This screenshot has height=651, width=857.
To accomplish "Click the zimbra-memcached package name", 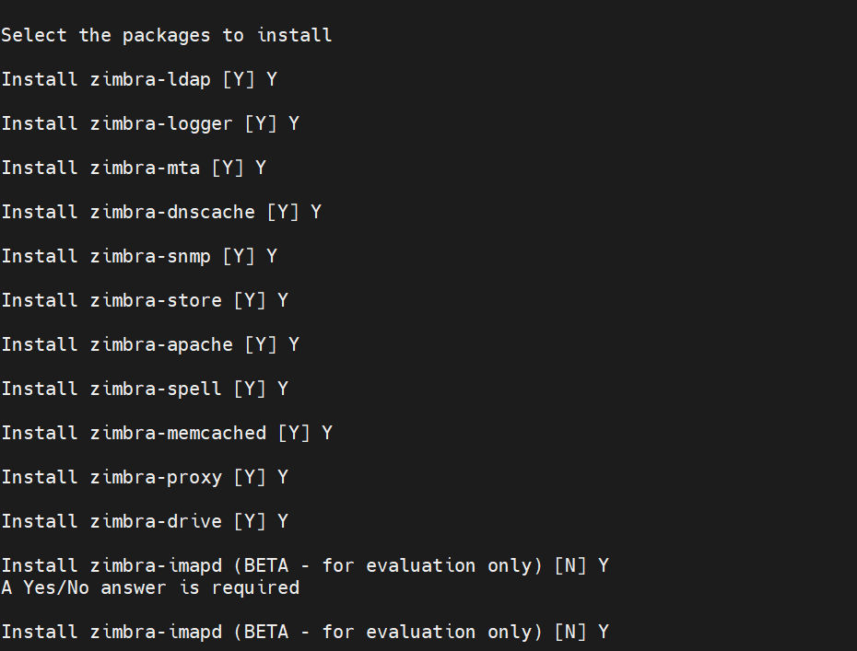I will point(178,433).
